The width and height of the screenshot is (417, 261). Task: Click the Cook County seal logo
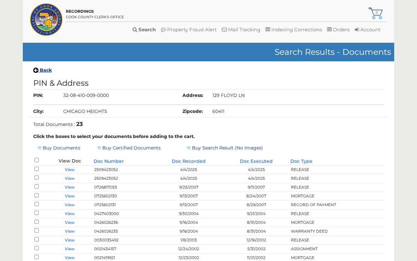(x=46, y=20)
